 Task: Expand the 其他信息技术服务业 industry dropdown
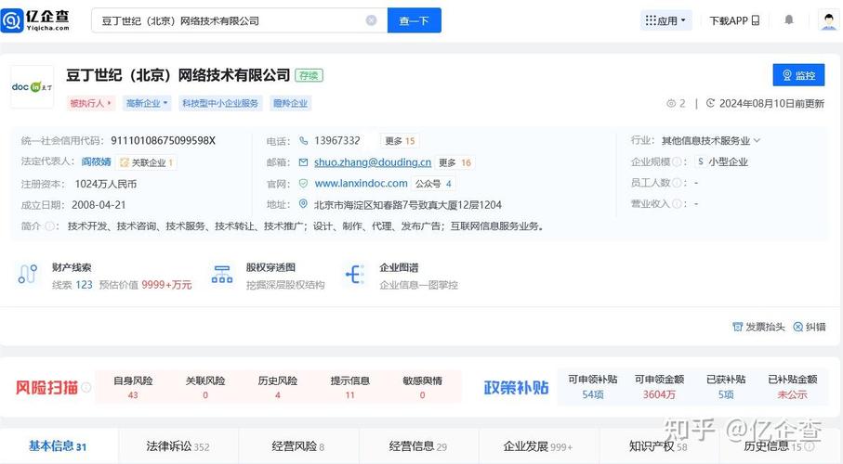(x=711, y=141)
